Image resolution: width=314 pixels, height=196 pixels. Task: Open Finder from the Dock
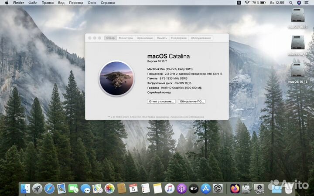pos(25,189)
